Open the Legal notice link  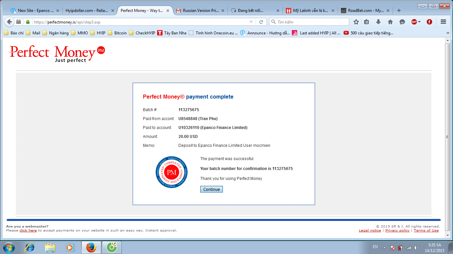(370, 231)
